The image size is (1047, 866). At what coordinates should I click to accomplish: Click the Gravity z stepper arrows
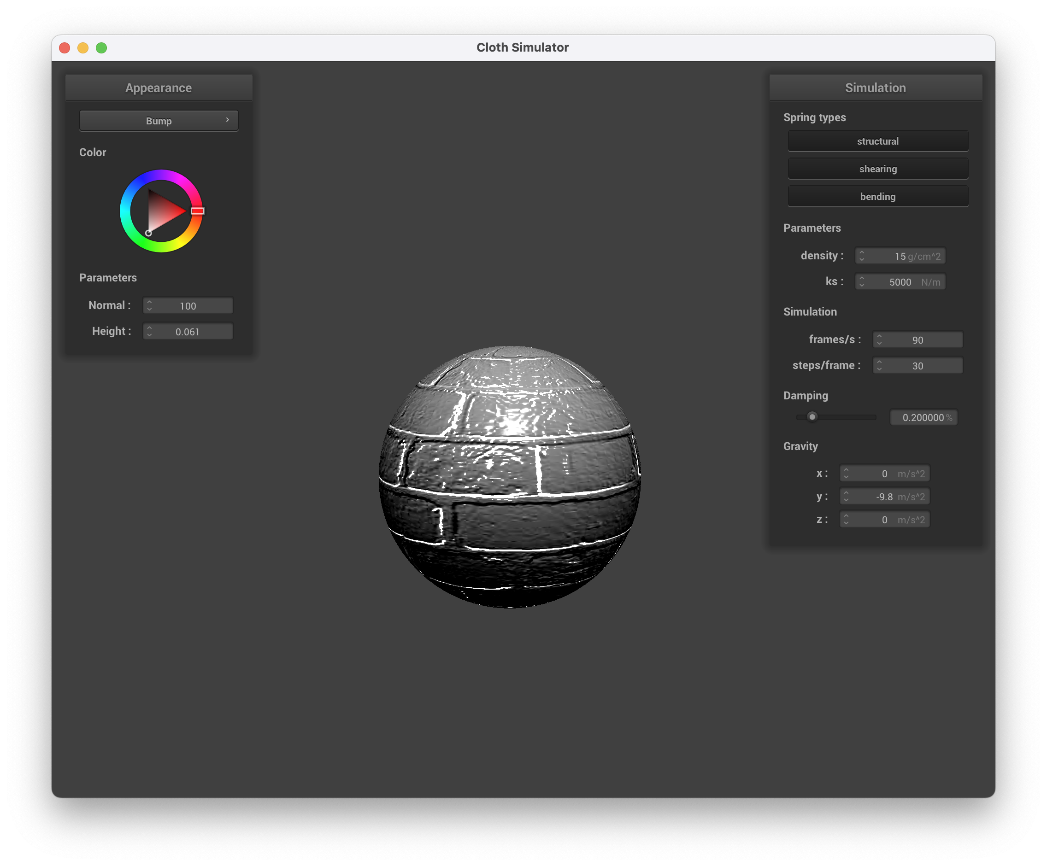click(x=846, y=519)
